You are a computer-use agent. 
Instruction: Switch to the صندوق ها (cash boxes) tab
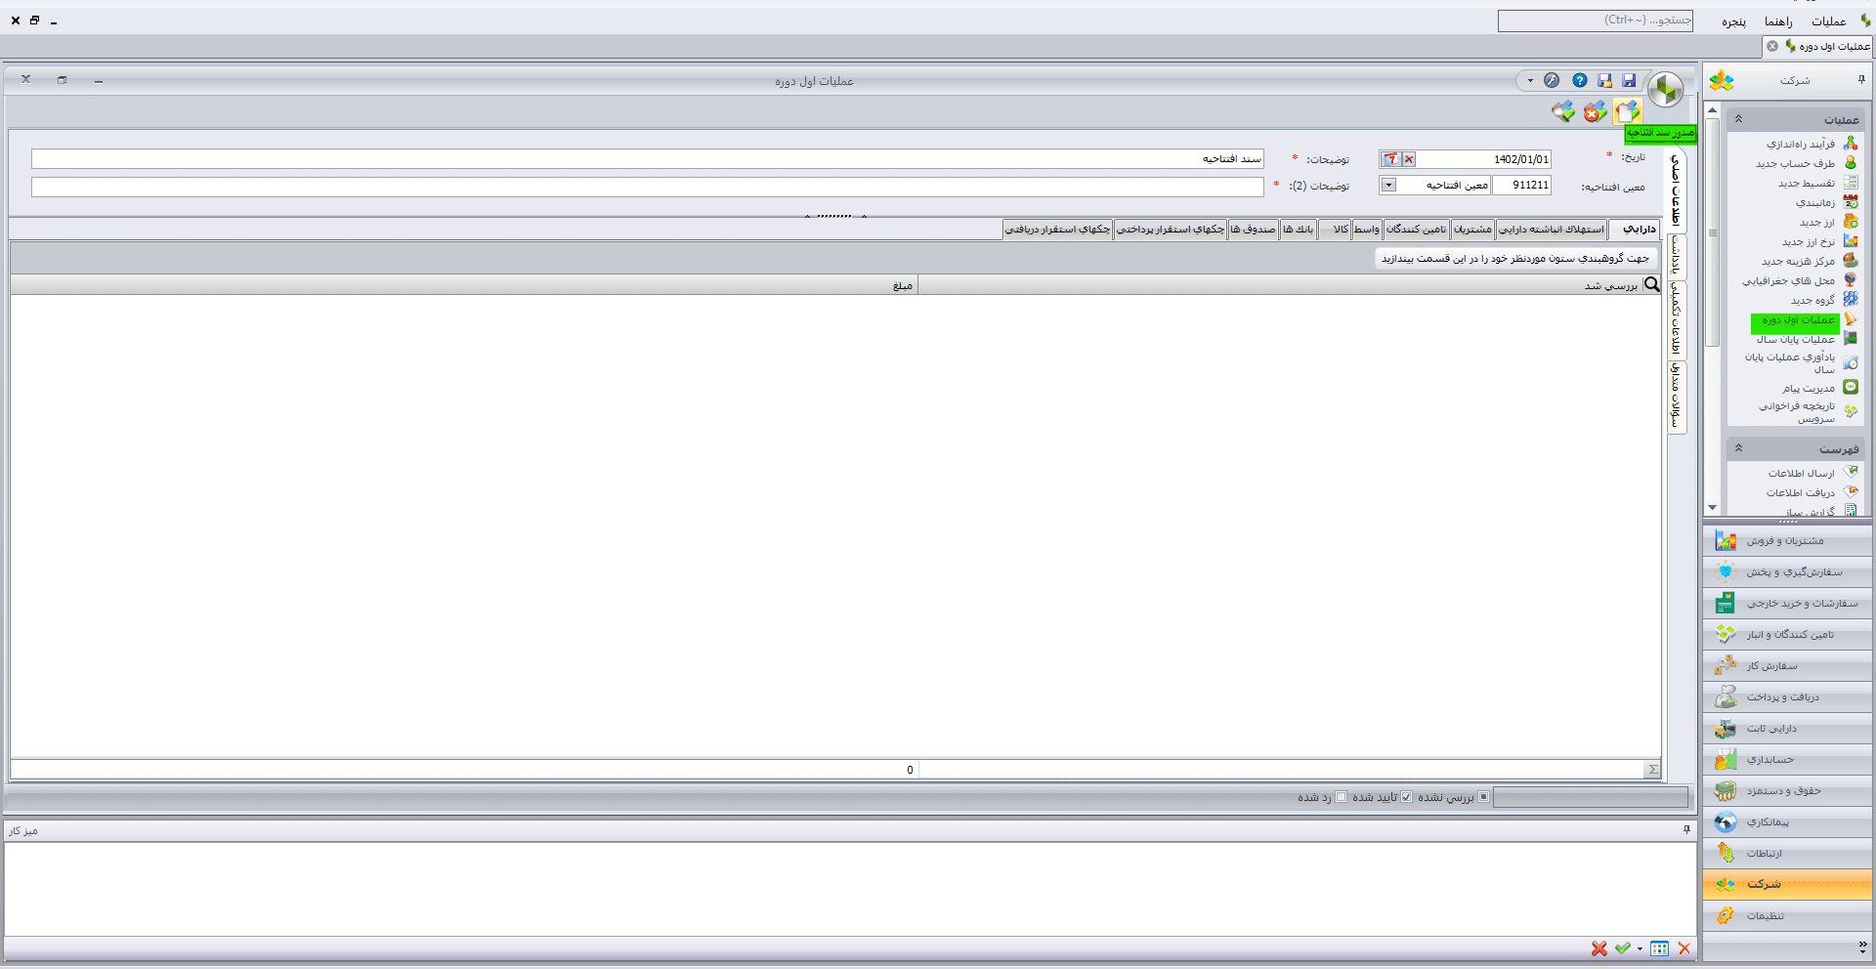[x=1253, y=230]
